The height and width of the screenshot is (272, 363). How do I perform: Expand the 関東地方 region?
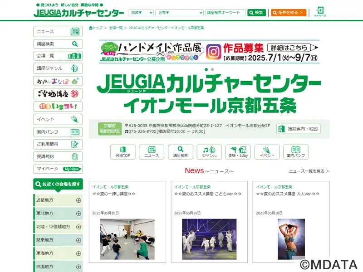59,240
